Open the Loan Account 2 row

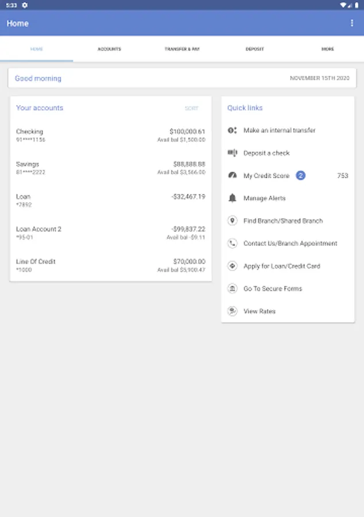tap(110, 233)
